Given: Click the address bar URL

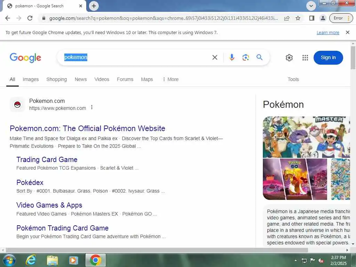Looking at the screenshot, I should point(163,18).
